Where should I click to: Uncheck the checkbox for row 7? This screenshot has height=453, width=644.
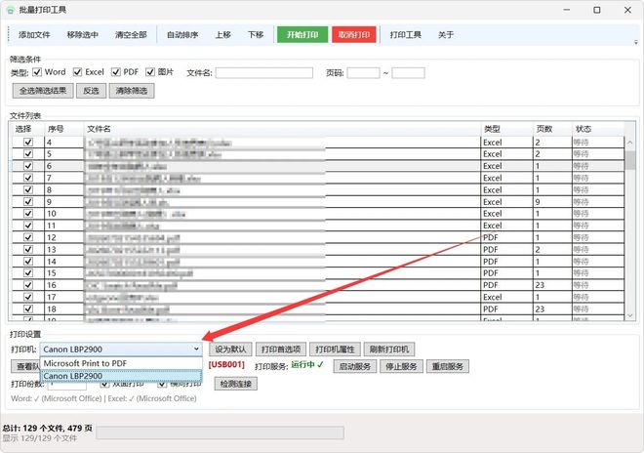(28, 178)
